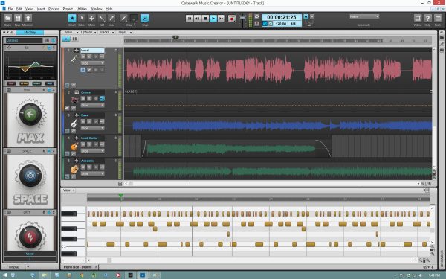This screenshot has width=446, height=279.
Task: Click the Drums track drum kit icon
Action: click(74, 100)
